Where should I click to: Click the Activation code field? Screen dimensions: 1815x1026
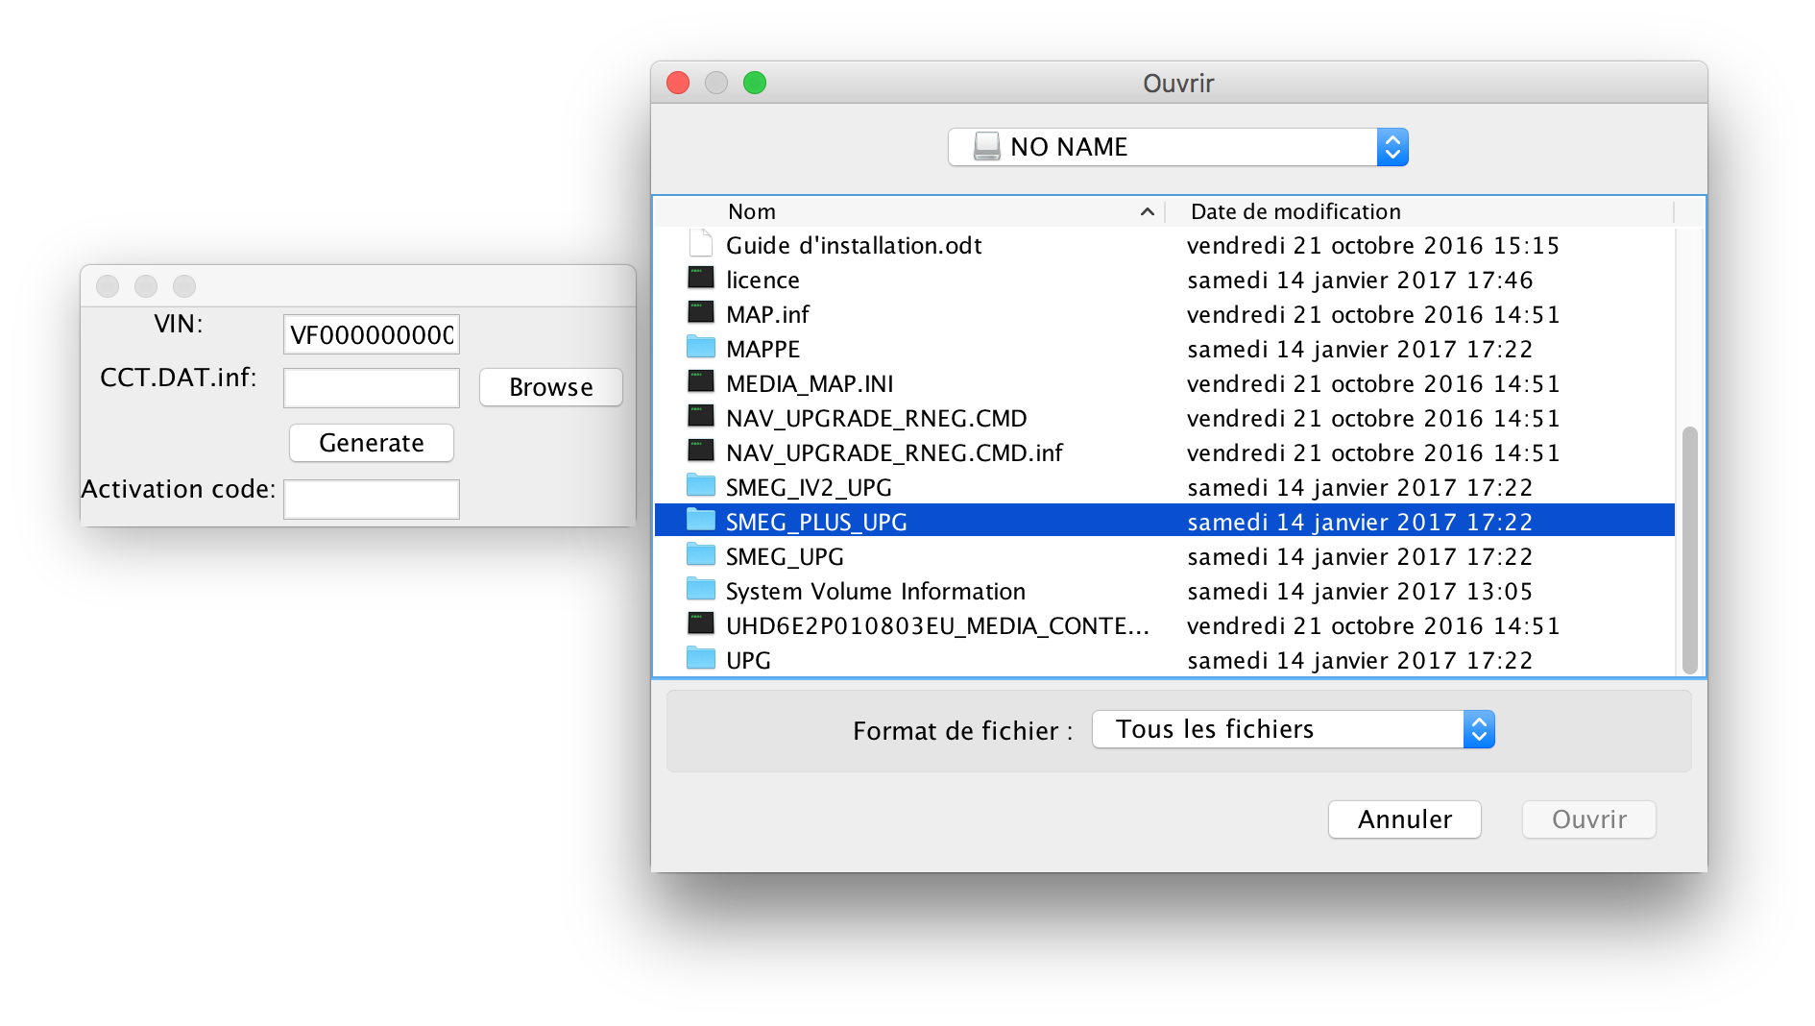[372, 500]
